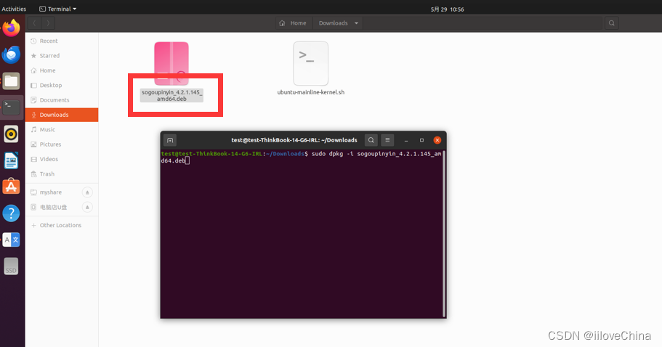Open Trash in Files sidebar
Viewport: 662px width, 347px height.
pyautogui.click(x=62, y=173)
